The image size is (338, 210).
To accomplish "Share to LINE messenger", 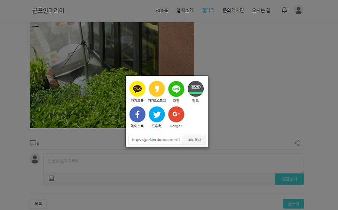I will (x=176, y=89).
